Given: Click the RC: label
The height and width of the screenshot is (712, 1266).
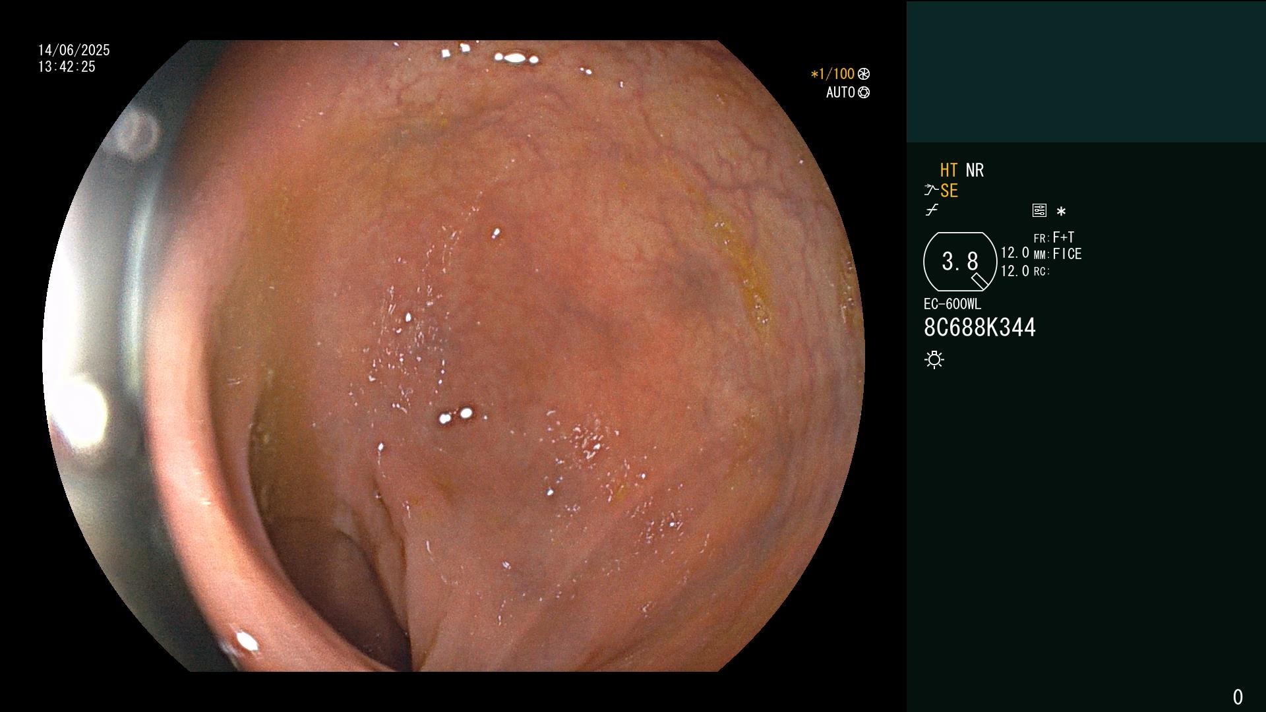Looking at the screenshot, I should (x=1042, y=272).
